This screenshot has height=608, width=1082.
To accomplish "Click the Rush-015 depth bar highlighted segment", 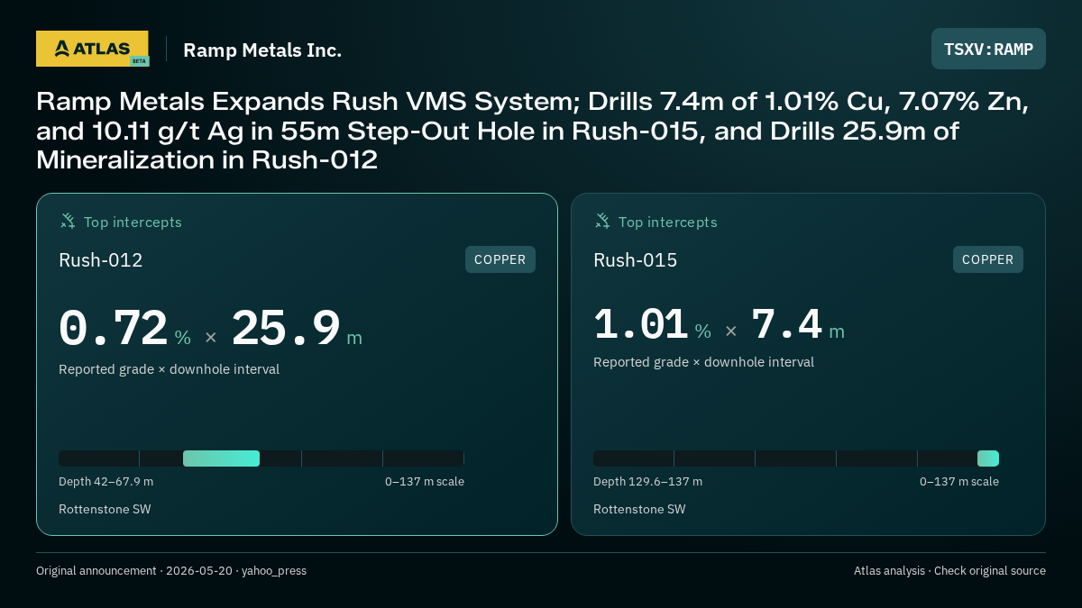I will pyautogui.click(x=988, y=458).
